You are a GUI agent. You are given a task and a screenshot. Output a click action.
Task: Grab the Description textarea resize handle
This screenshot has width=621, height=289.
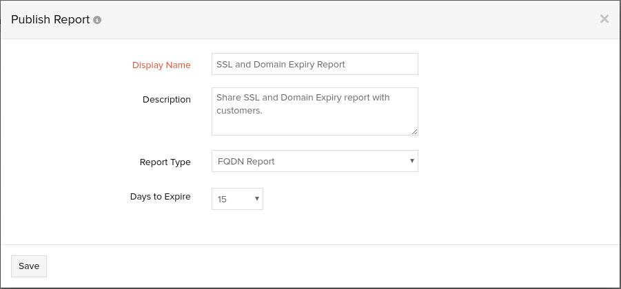click(x=414, y=131)
